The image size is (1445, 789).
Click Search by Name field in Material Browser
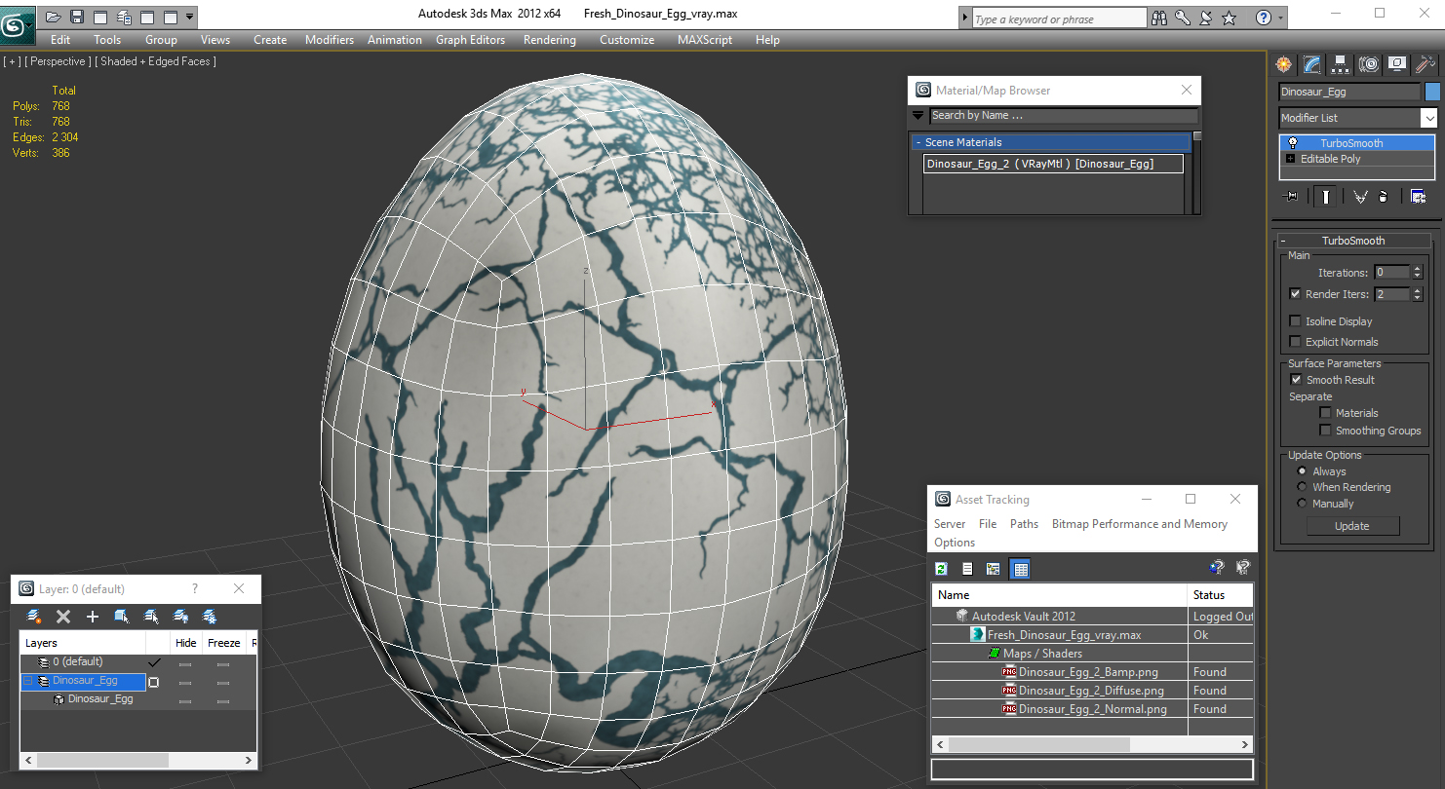tap(1063, 115)
